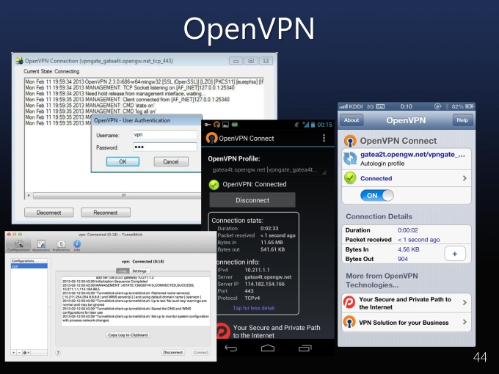This screenshot has height=374, width=499.
Task: Click the orange icon beside VPN Solution row
Action: coord(349,322)
